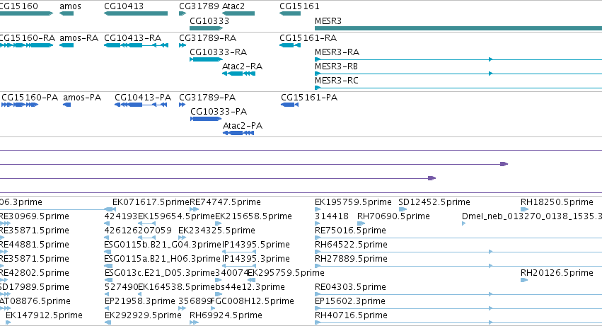Click EST label bs44e12.3prime
The height and width of the screenshot is (326, 602).
point(250,287)
